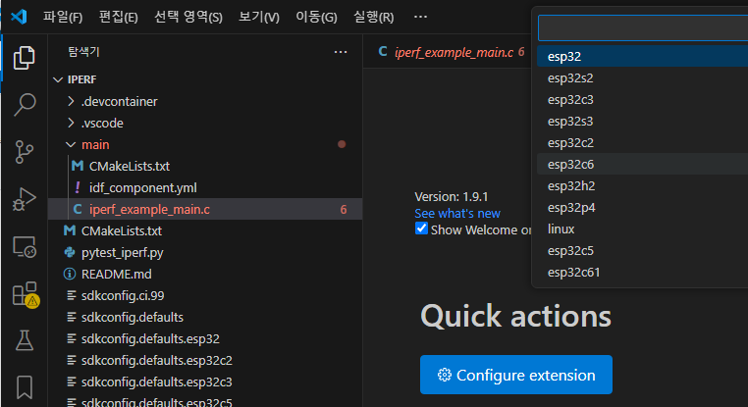Click the CMake icon of main CMakeLists.txt
Screen dimensions: 748x407
tap(78, 166)
